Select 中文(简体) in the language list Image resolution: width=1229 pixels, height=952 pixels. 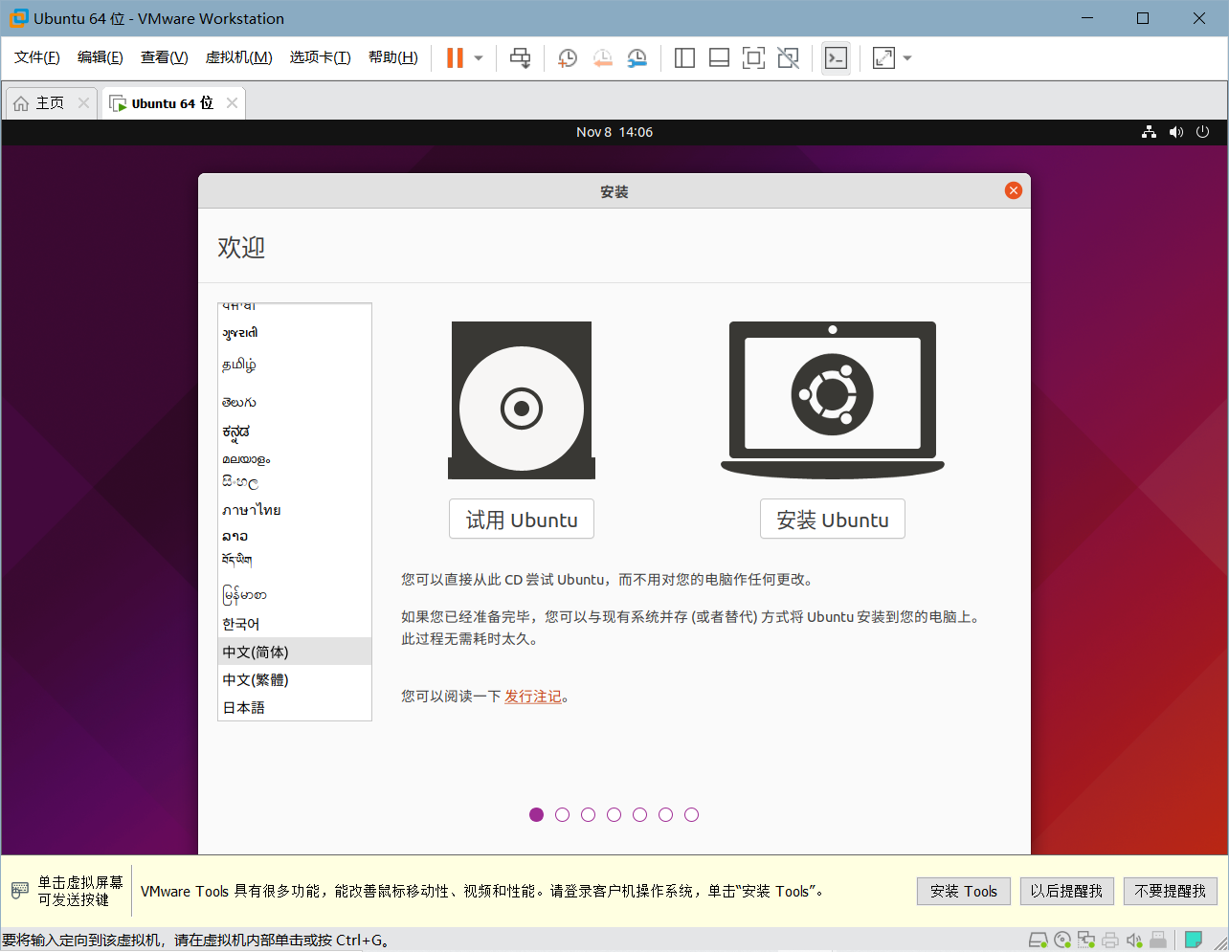click(295, 652)
